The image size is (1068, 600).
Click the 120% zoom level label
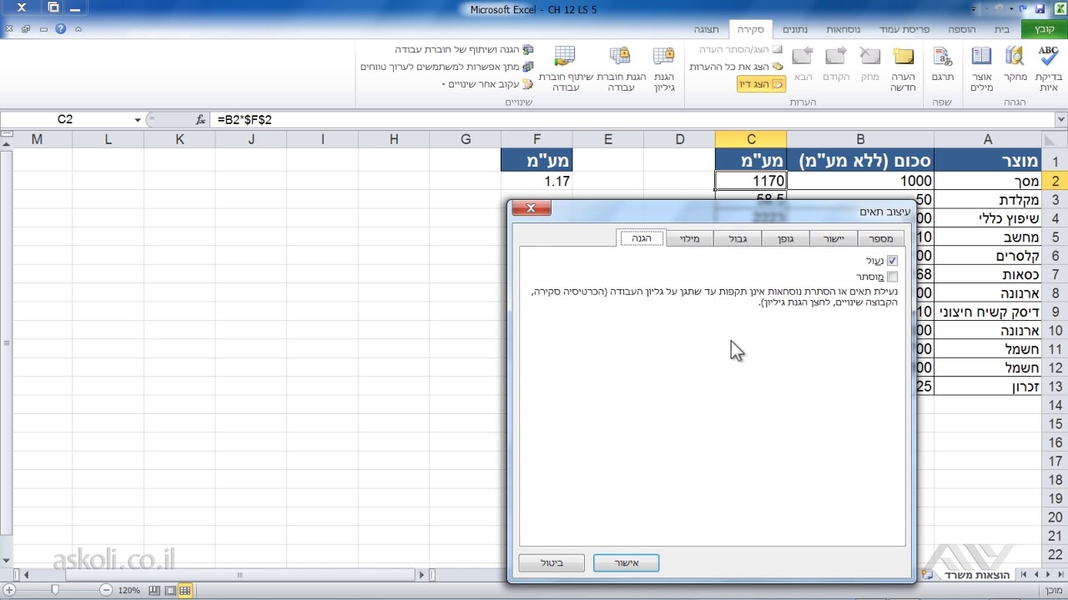(x=129, y=590)
